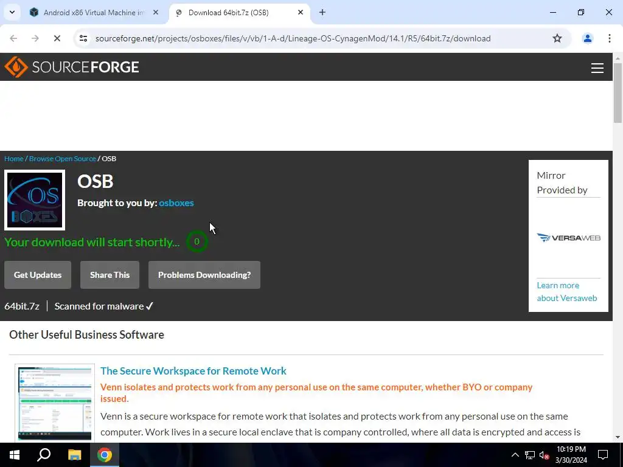The height and width of the screenshot is (467, 623).
Task: Click the page vertical scrollbar thumb
Action: pyautogui.click(x=618, y=93)
